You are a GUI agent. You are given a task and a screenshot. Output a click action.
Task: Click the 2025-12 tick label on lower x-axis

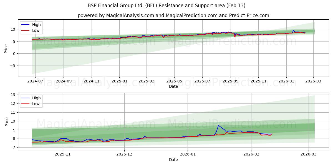pyautogui.click(x=124, y=155)
